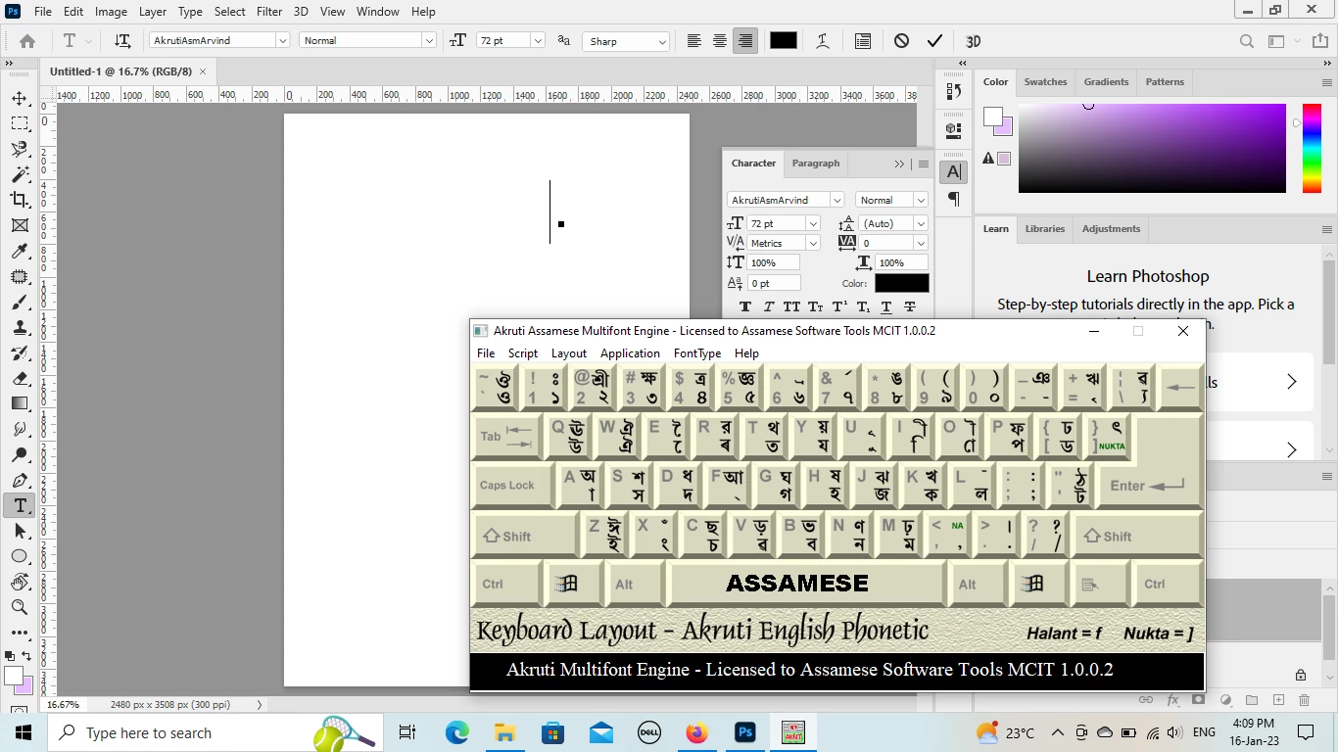Viewport: 1338px width, 752px height.
Task: Open Akruti Script menu
Action: click(x=523, y=353)
